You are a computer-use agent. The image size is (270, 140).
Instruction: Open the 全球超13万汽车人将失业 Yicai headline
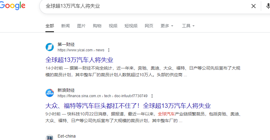79,60
